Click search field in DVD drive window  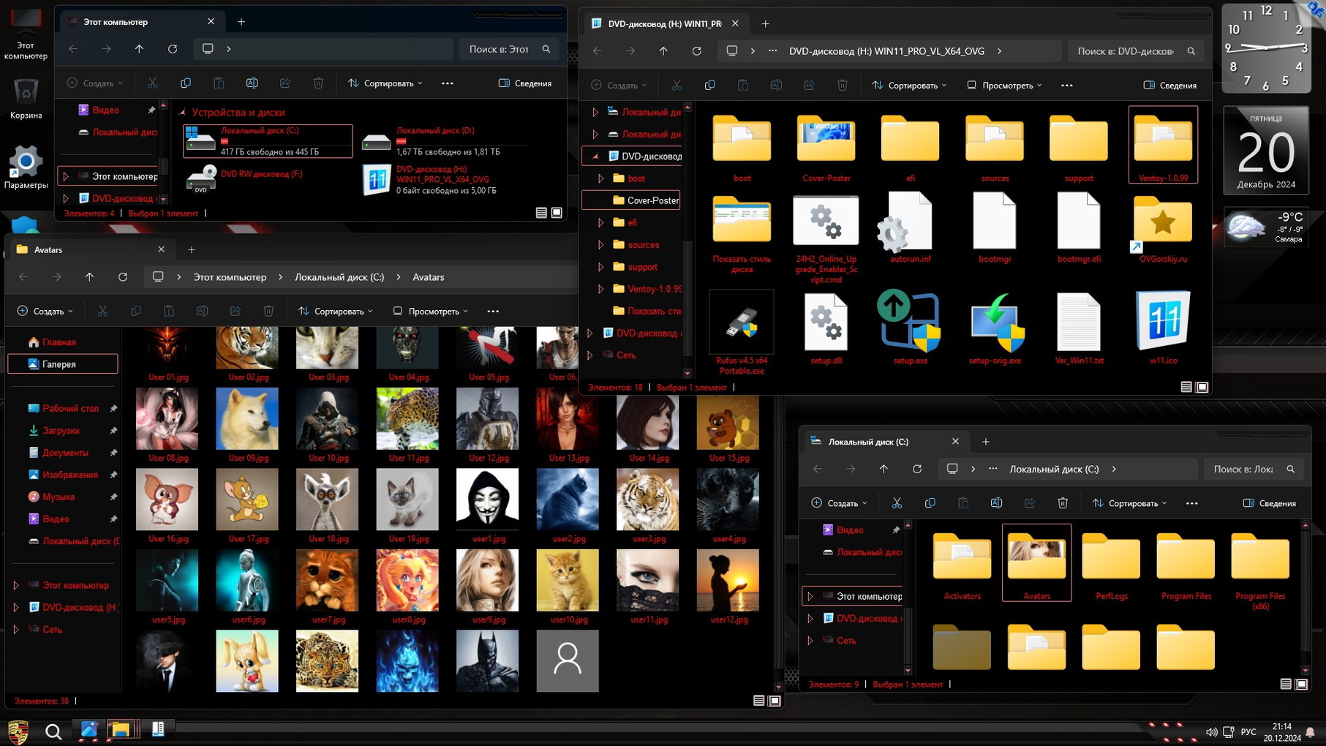(1135, 51)
